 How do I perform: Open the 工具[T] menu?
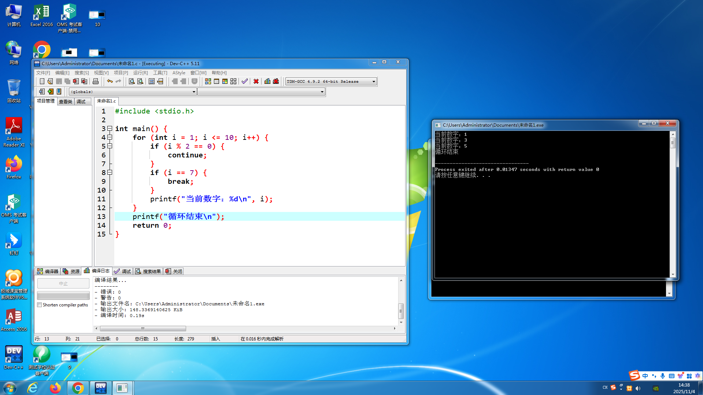coord(160,73)
